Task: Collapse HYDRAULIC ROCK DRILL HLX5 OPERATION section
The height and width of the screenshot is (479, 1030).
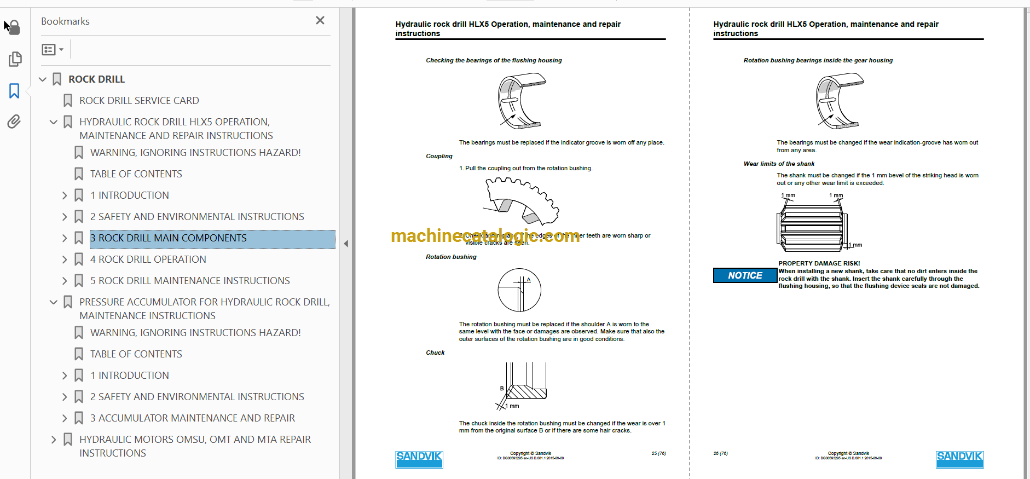Action: [x=54, y=122]
